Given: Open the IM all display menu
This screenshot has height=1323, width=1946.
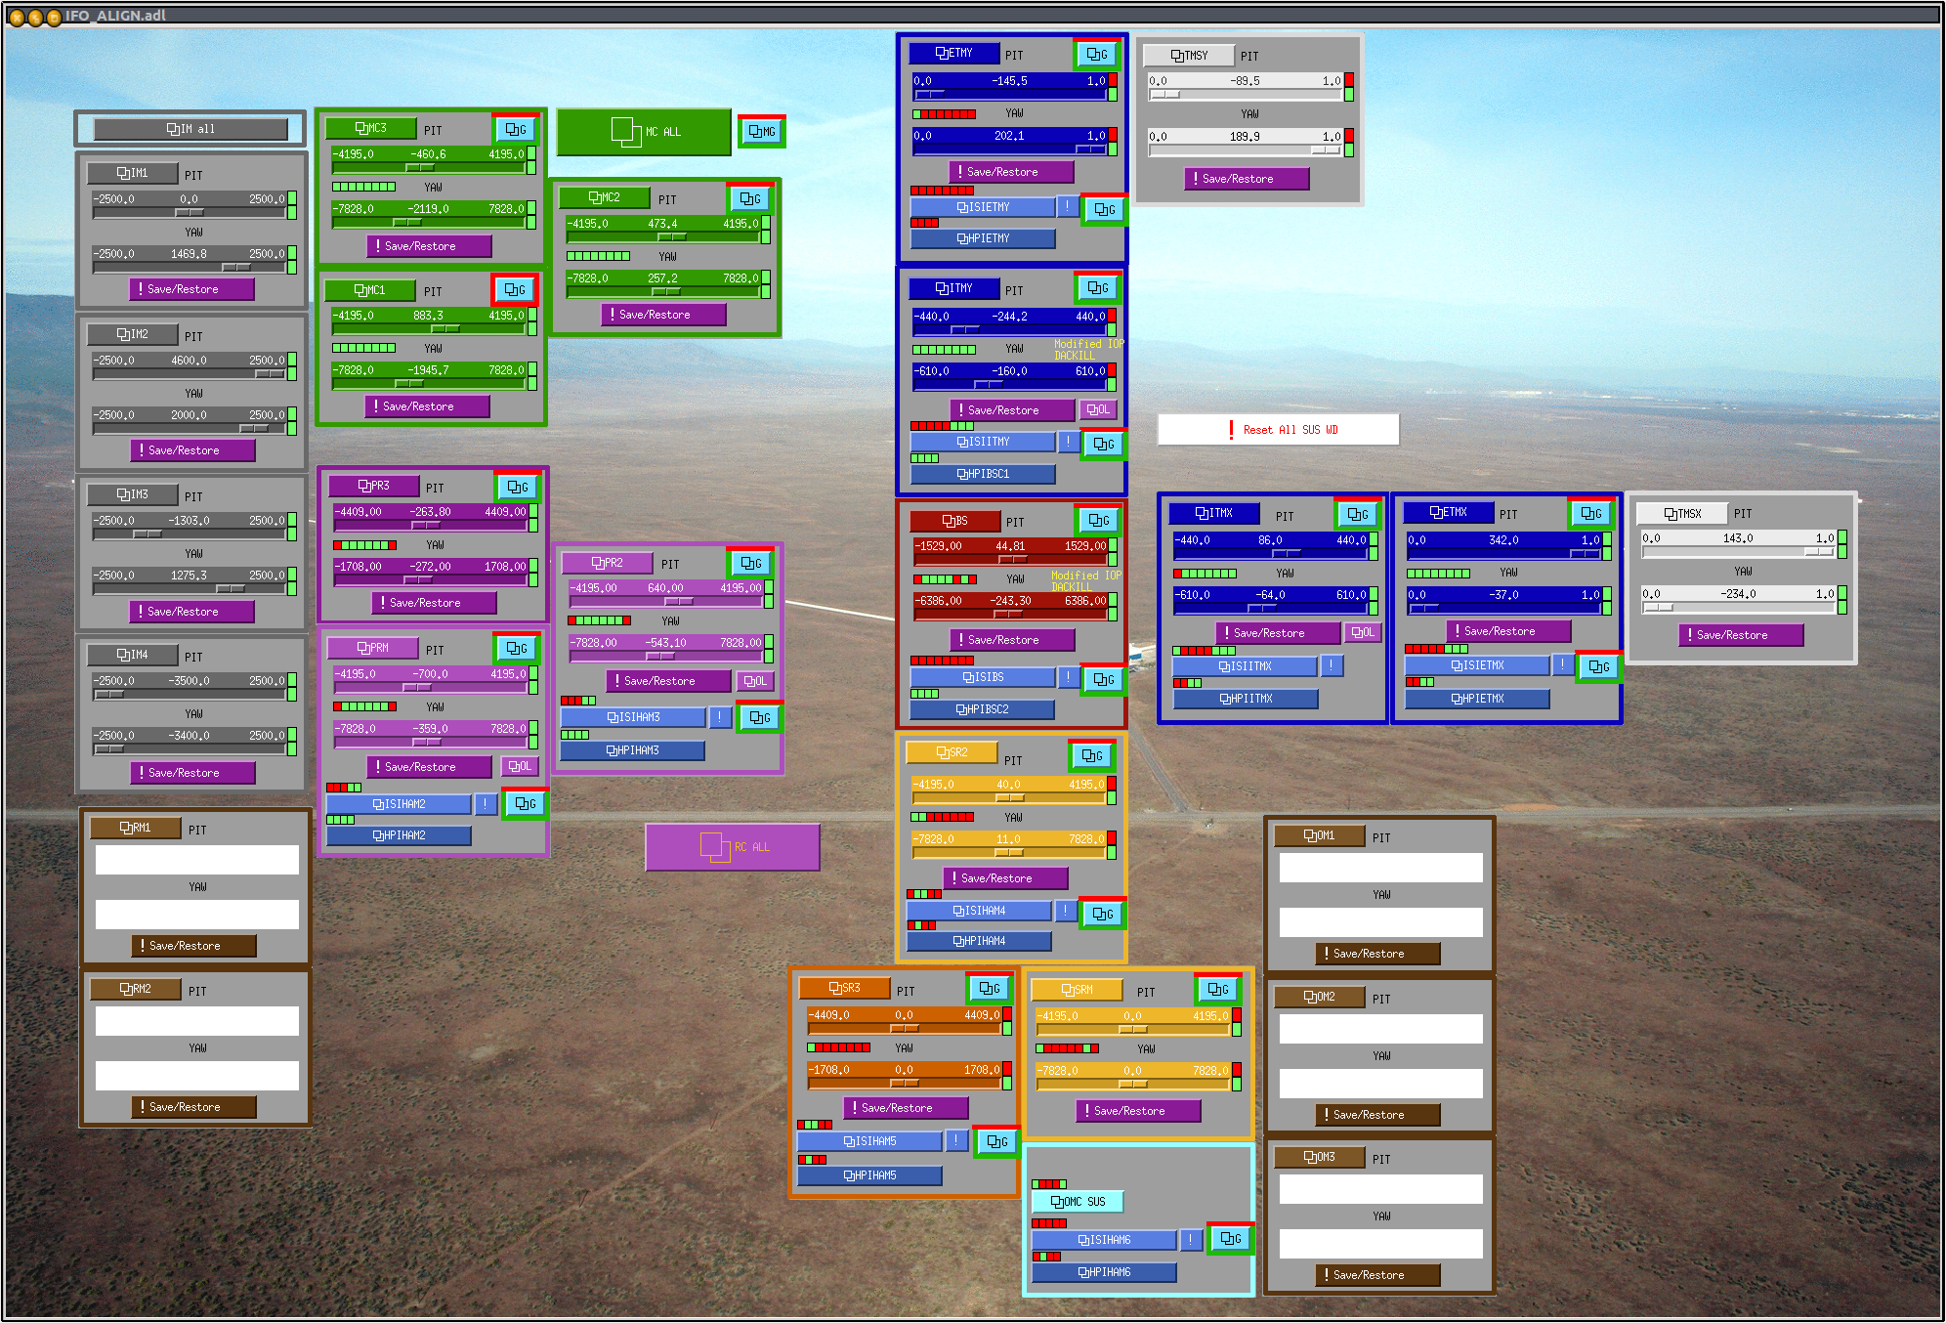Looking at the screenshot, I should [x=190, y=129].
